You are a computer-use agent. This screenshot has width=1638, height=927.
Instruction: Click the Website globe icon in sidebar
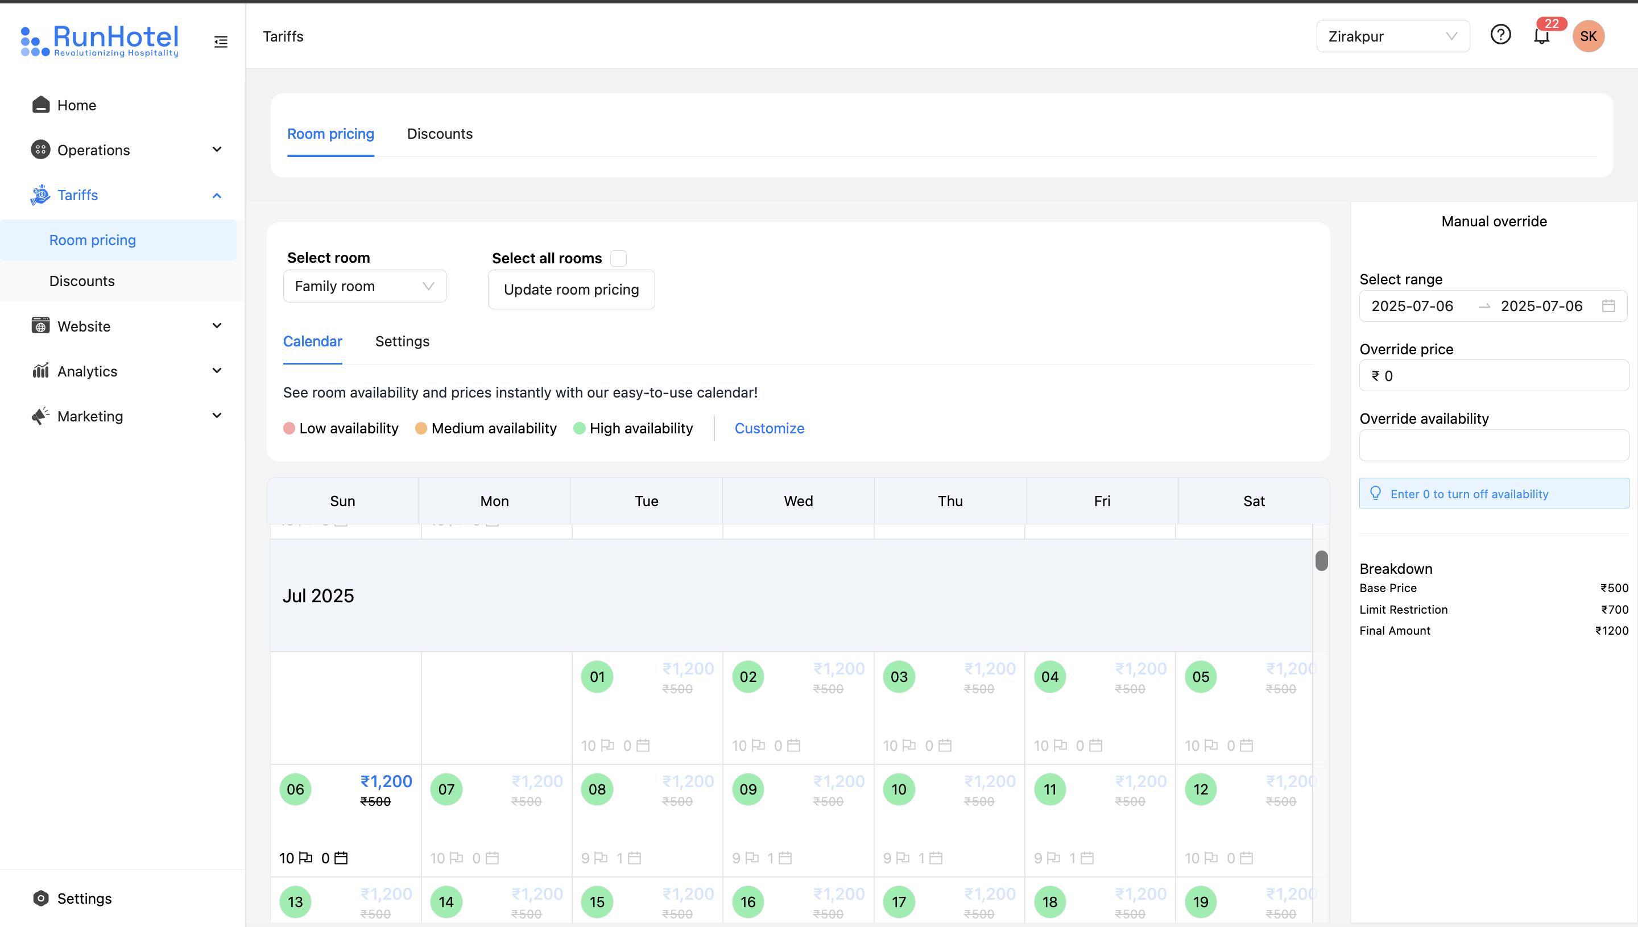(41, 326)
